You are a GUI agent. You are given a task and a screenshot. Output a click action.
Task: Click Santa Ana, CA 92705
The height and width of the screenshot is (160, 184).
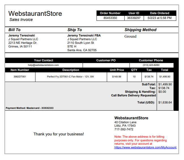tap(82, 50)
